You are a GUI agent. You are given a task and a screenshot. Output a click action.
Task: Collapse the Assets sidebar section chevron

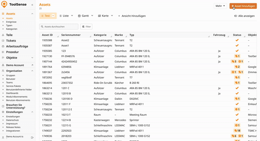tap(32, 14)
